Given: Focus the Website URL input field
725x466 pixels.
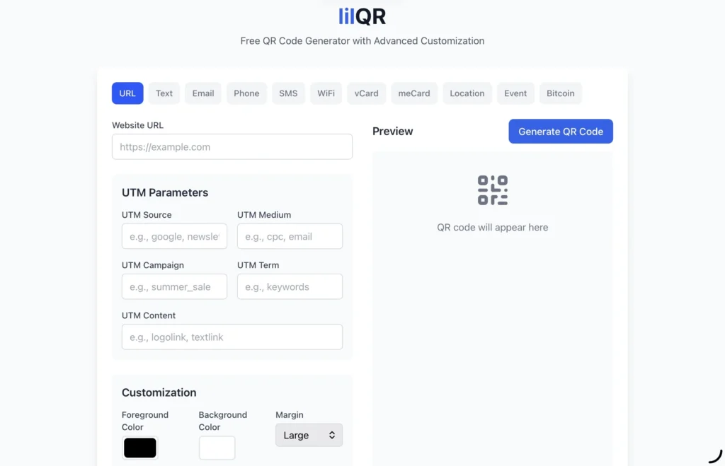Looking at the screenshot, I should 232,147.
